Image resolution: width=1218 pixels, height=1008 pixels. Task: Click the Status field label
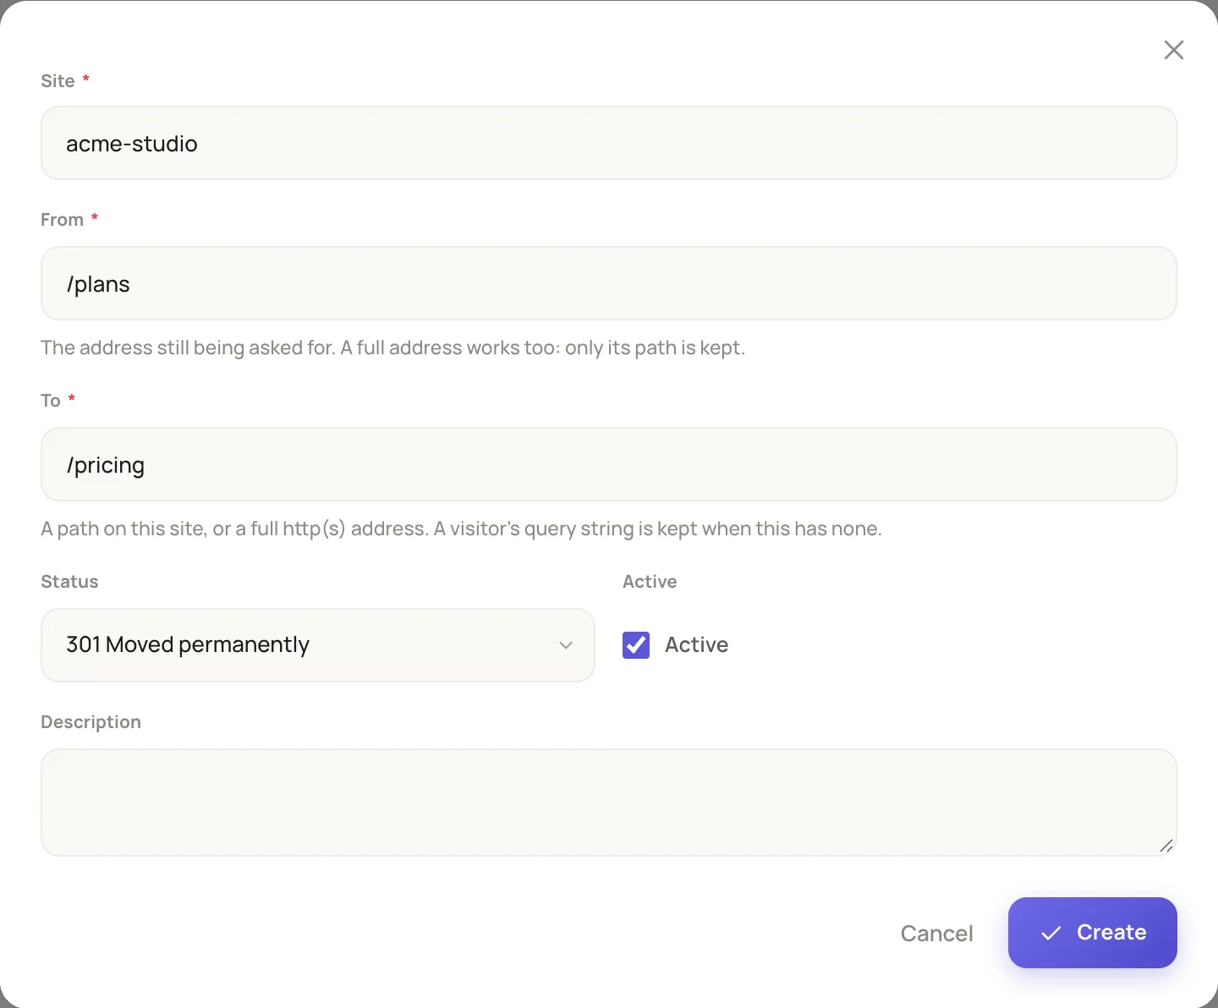(x=69, y=582)
